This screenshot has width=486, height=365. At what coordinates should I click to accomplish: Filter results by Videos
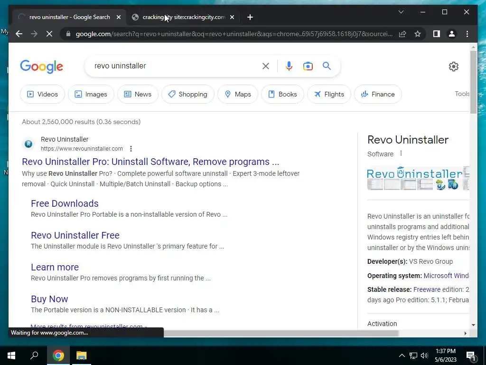[x=42, y=94]
